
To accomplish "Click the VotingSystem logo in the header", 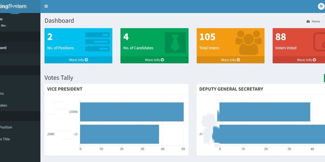I will (x=15, y=6).
